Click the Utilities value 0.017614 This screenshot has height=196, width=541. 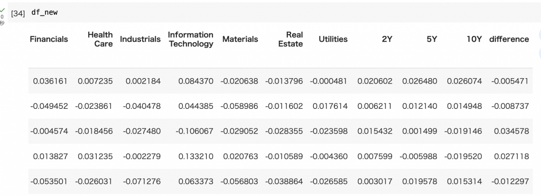(x=330, y=106)
